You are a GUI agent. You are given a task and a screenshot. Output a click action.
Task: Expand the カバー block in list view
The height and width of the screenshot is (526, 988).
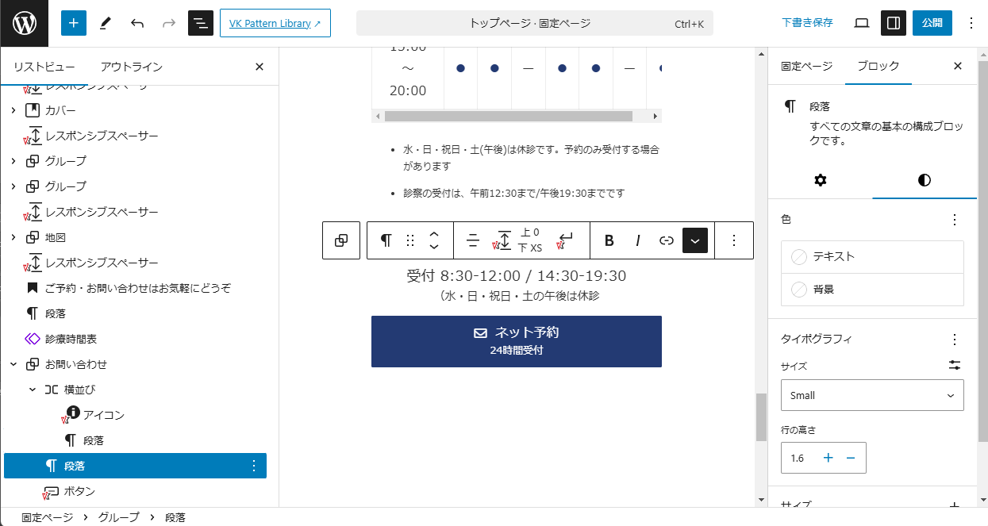pos(13,110)
